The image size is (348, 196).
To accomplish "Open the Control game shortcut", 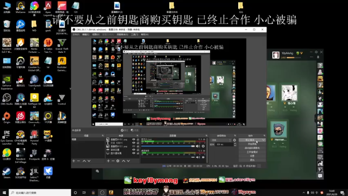I will (x=61, y=99).
